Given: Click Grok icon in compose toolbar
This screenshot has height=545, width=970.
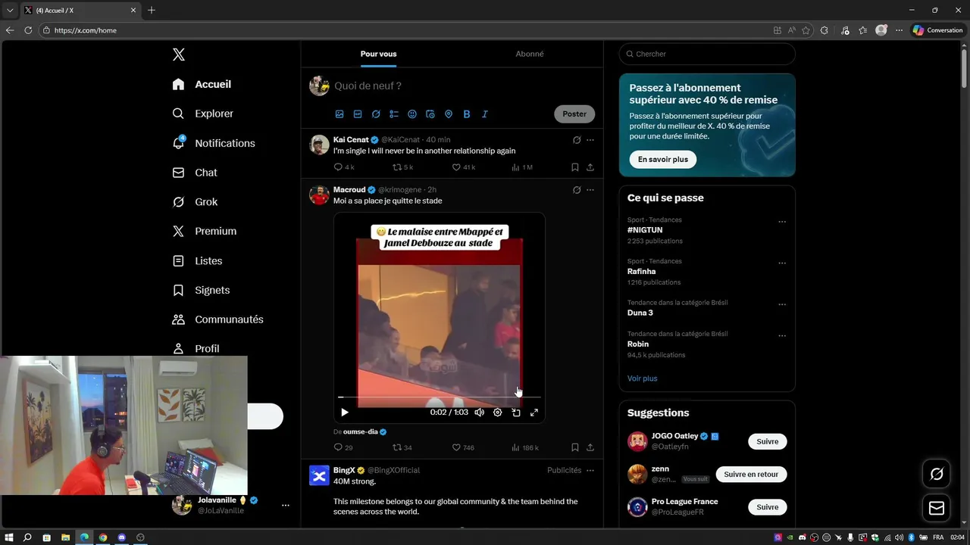Looking at the screenshot, I should click(376, 114).
